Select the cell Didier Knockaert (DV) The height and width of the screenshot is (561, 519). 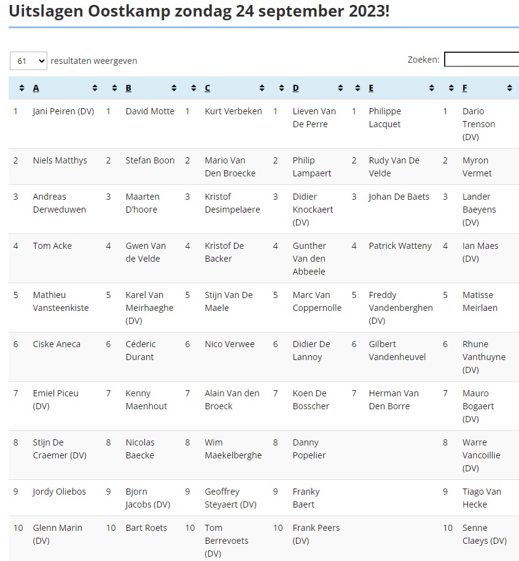pos(313,210)
